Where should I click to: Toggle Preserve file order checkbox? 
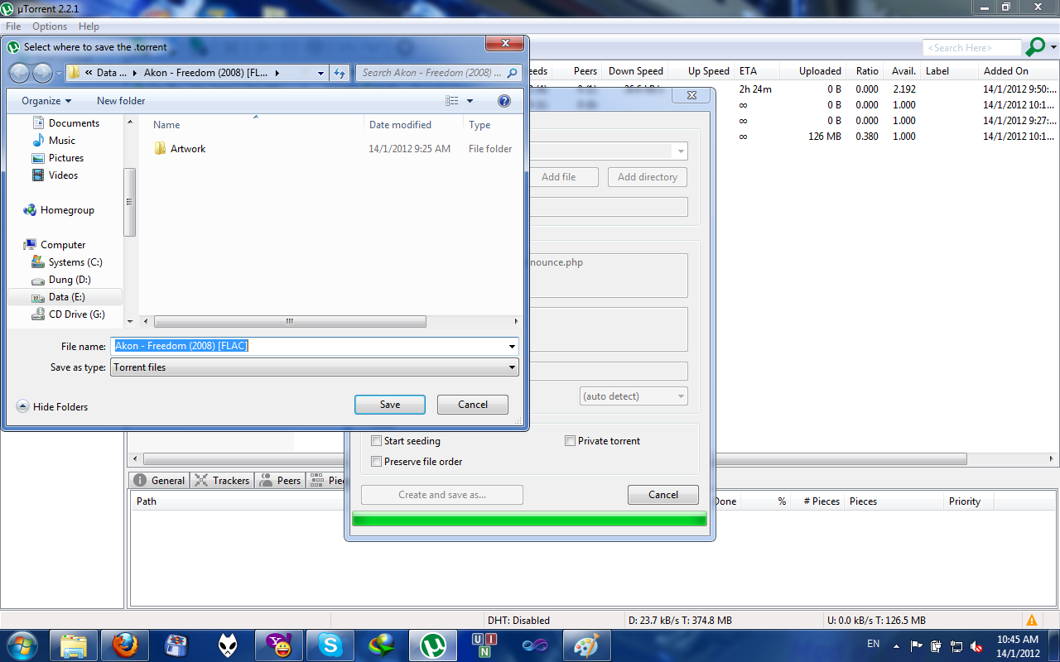coord(377,462)
